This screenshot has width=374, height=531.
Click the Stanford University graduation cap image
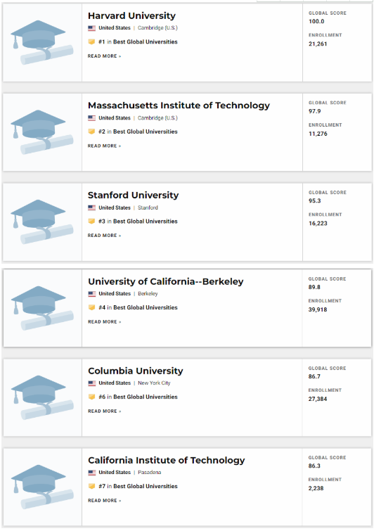click(42, 222)
